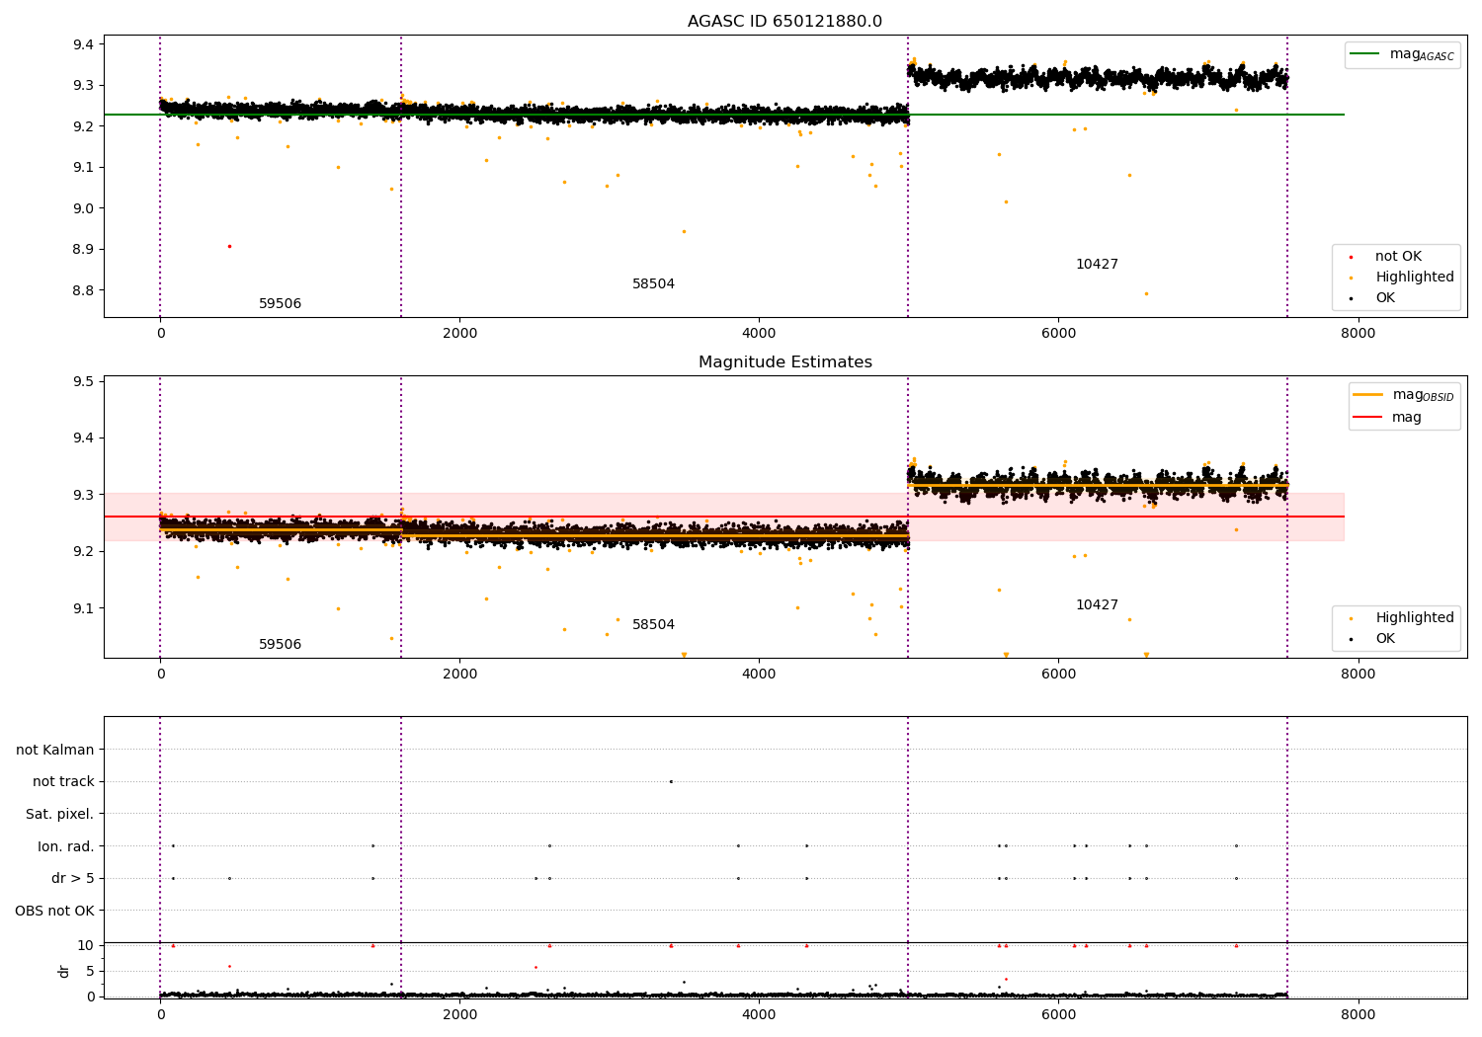The image size is (1482, 1037).
Task: Click the green mag AGASC legend line sample
Action: click(x=1365, y=54)
